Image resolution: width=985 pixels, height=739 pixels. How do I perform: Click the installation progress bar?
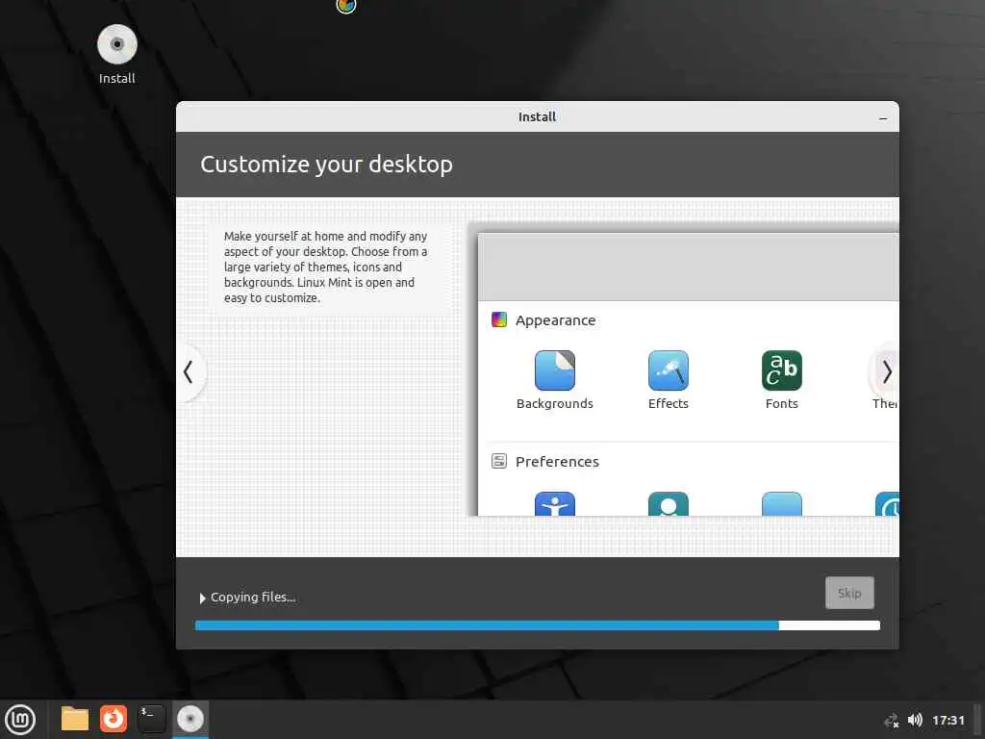(x=537, y=625)
